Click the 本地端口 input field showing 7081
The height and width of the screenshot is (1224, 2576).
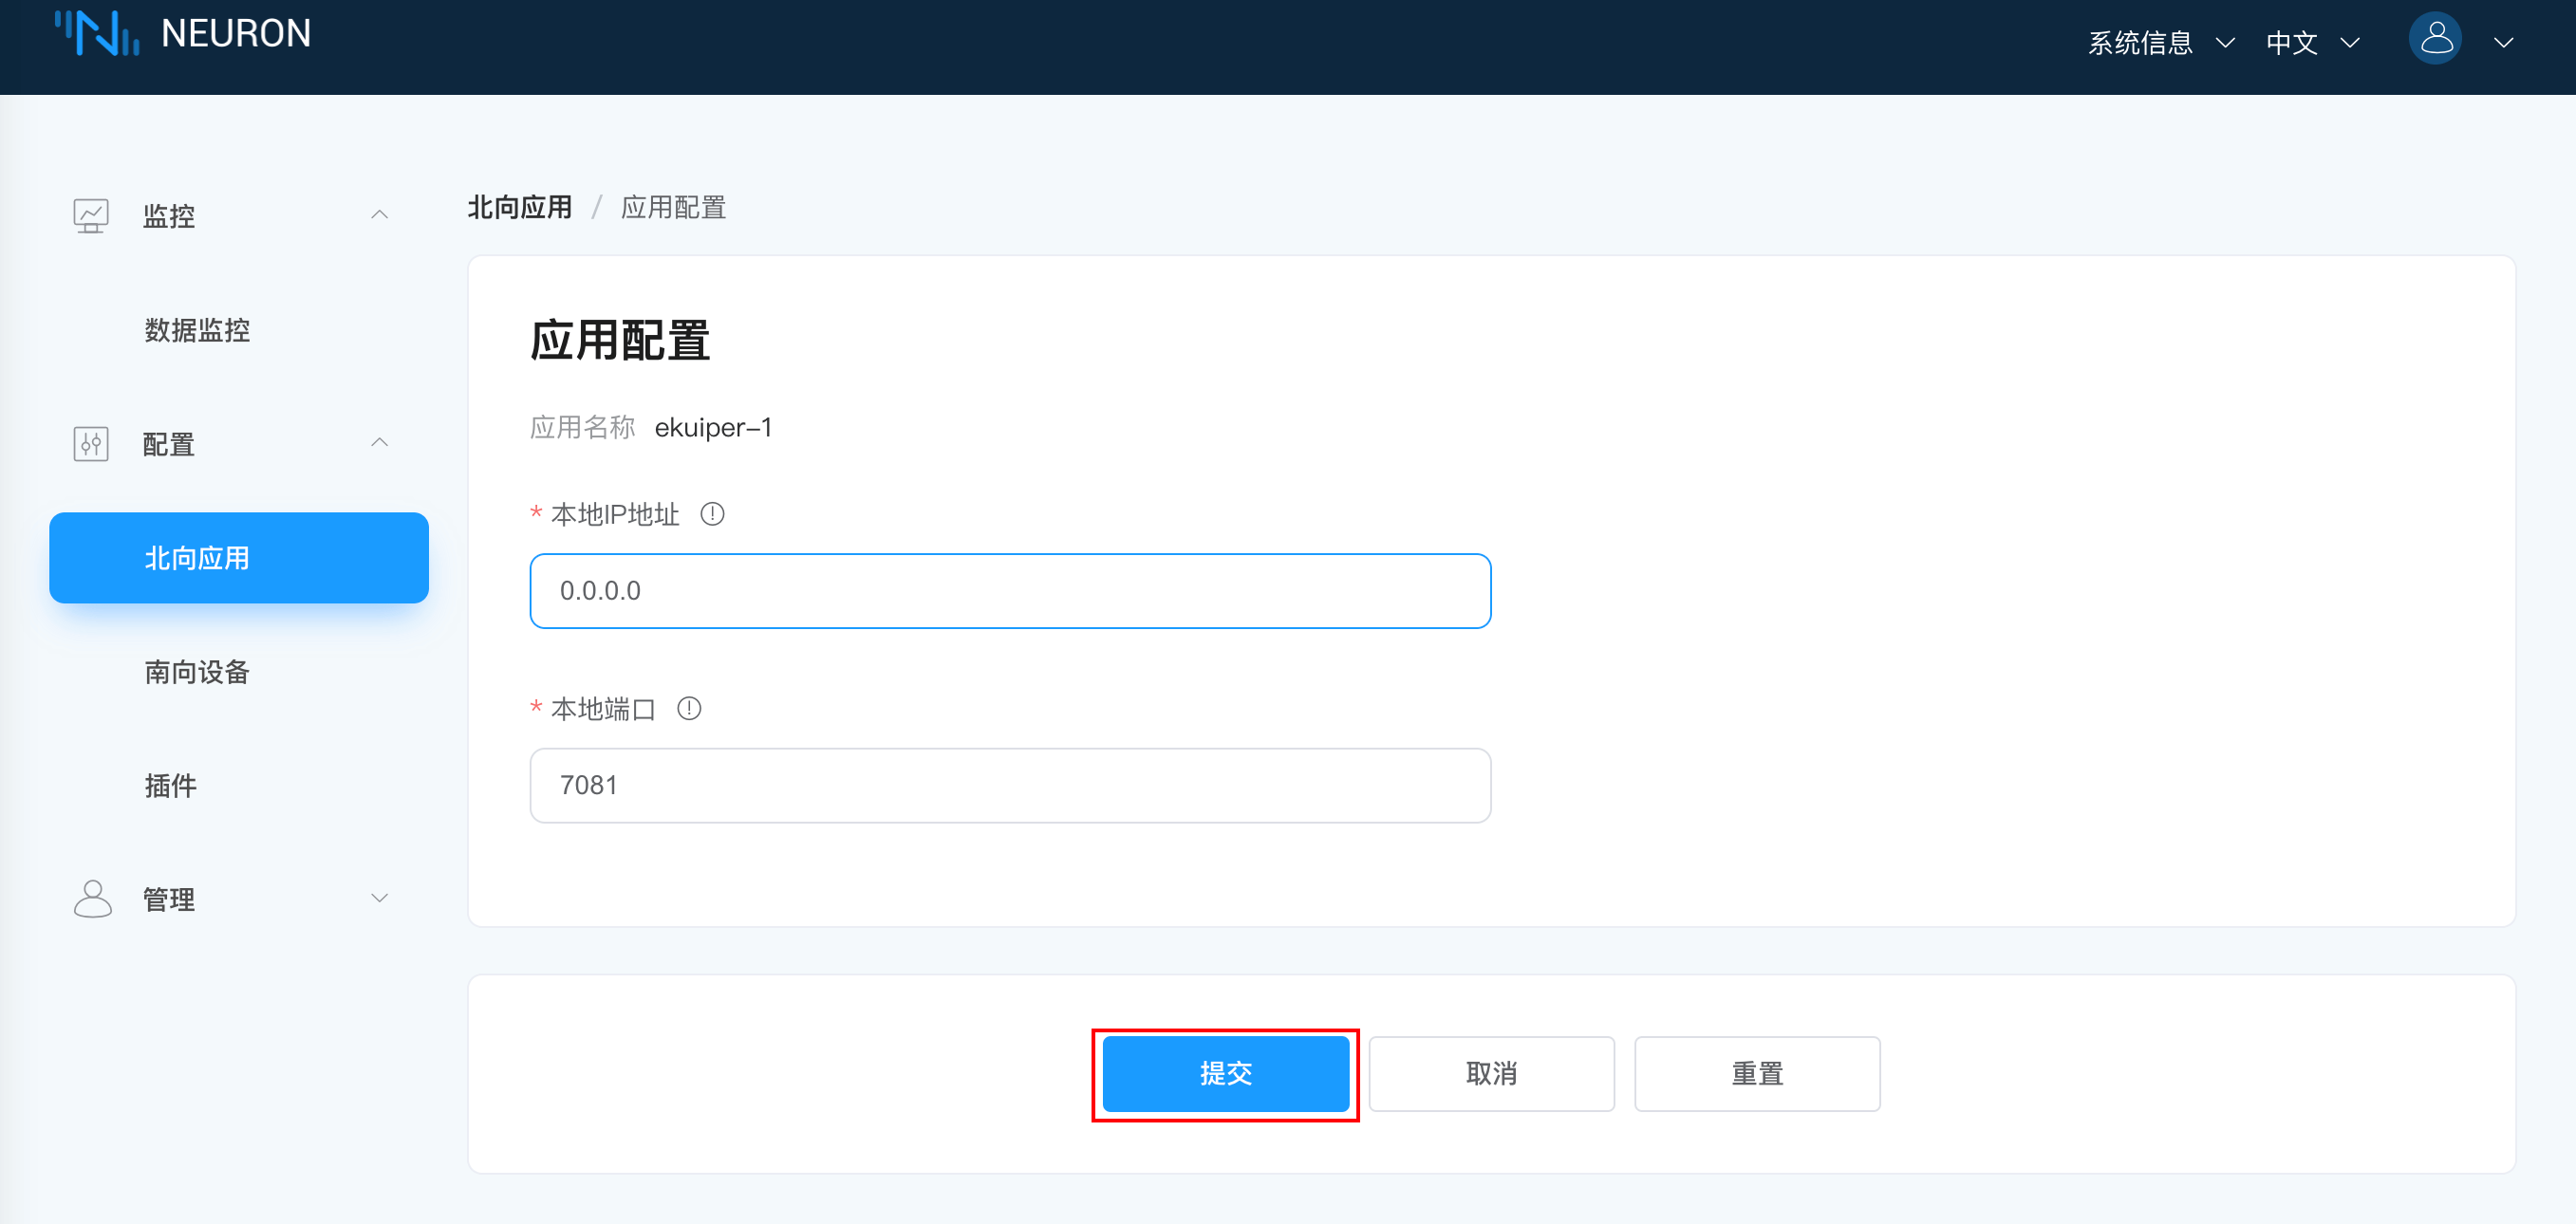[x=1010, y=785]
